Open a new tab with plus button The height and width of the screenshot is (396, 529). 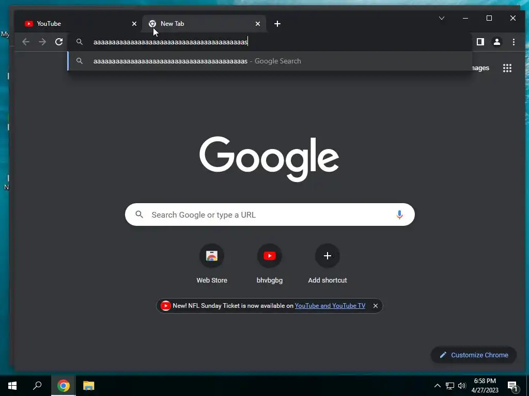(277, 24)
